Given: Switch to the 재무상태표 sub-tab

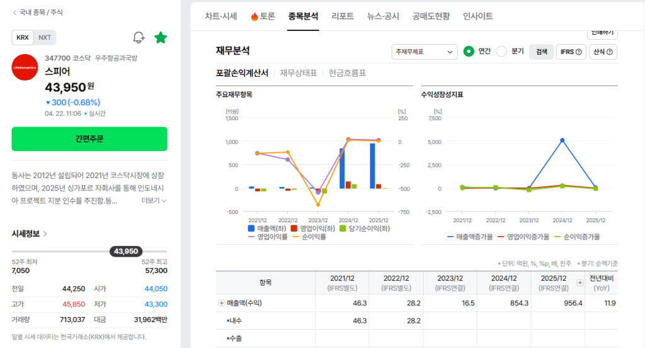Looking at the screenshot, I should pos(298,73).
